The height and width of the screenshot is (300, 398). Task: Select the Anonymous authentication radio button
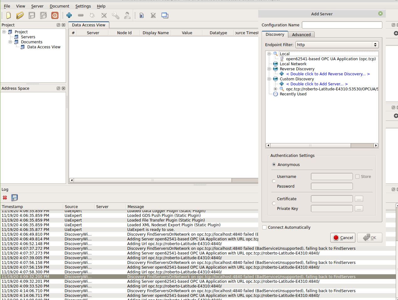(274, 164)
